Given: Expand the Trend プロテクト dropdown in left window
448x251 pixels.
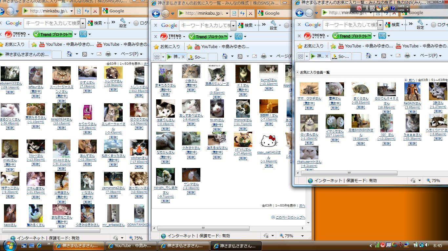Looking at the screenshot, I should 75,34.
